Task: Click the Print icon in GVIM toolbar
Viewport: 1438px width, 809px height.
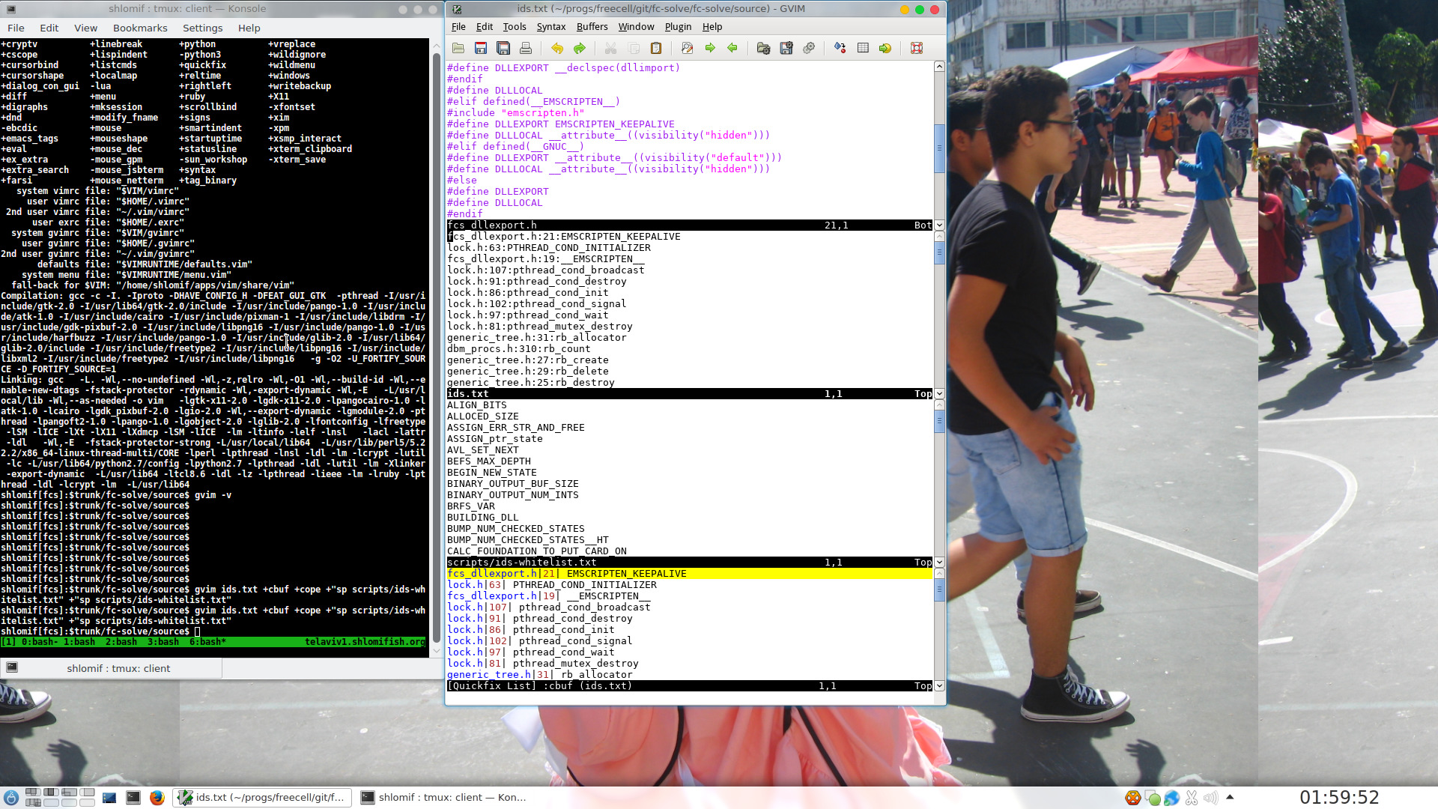Action: (x=526, y=48)
